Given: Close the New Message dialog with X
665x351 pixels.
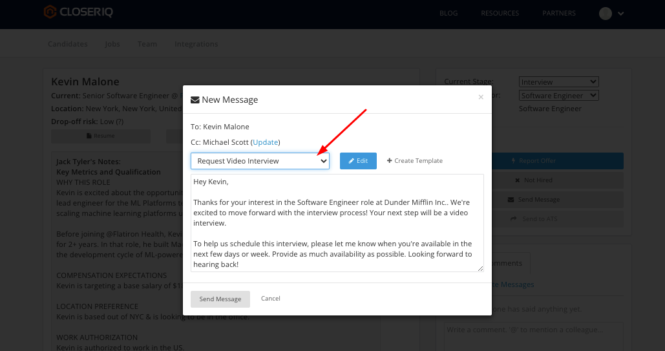Looking at the screenshot, I should click(x=480, y=98).
